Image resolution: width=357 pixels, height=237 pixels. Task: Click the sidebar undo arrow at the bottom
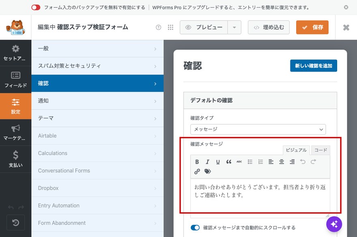(x=11, y=207)
